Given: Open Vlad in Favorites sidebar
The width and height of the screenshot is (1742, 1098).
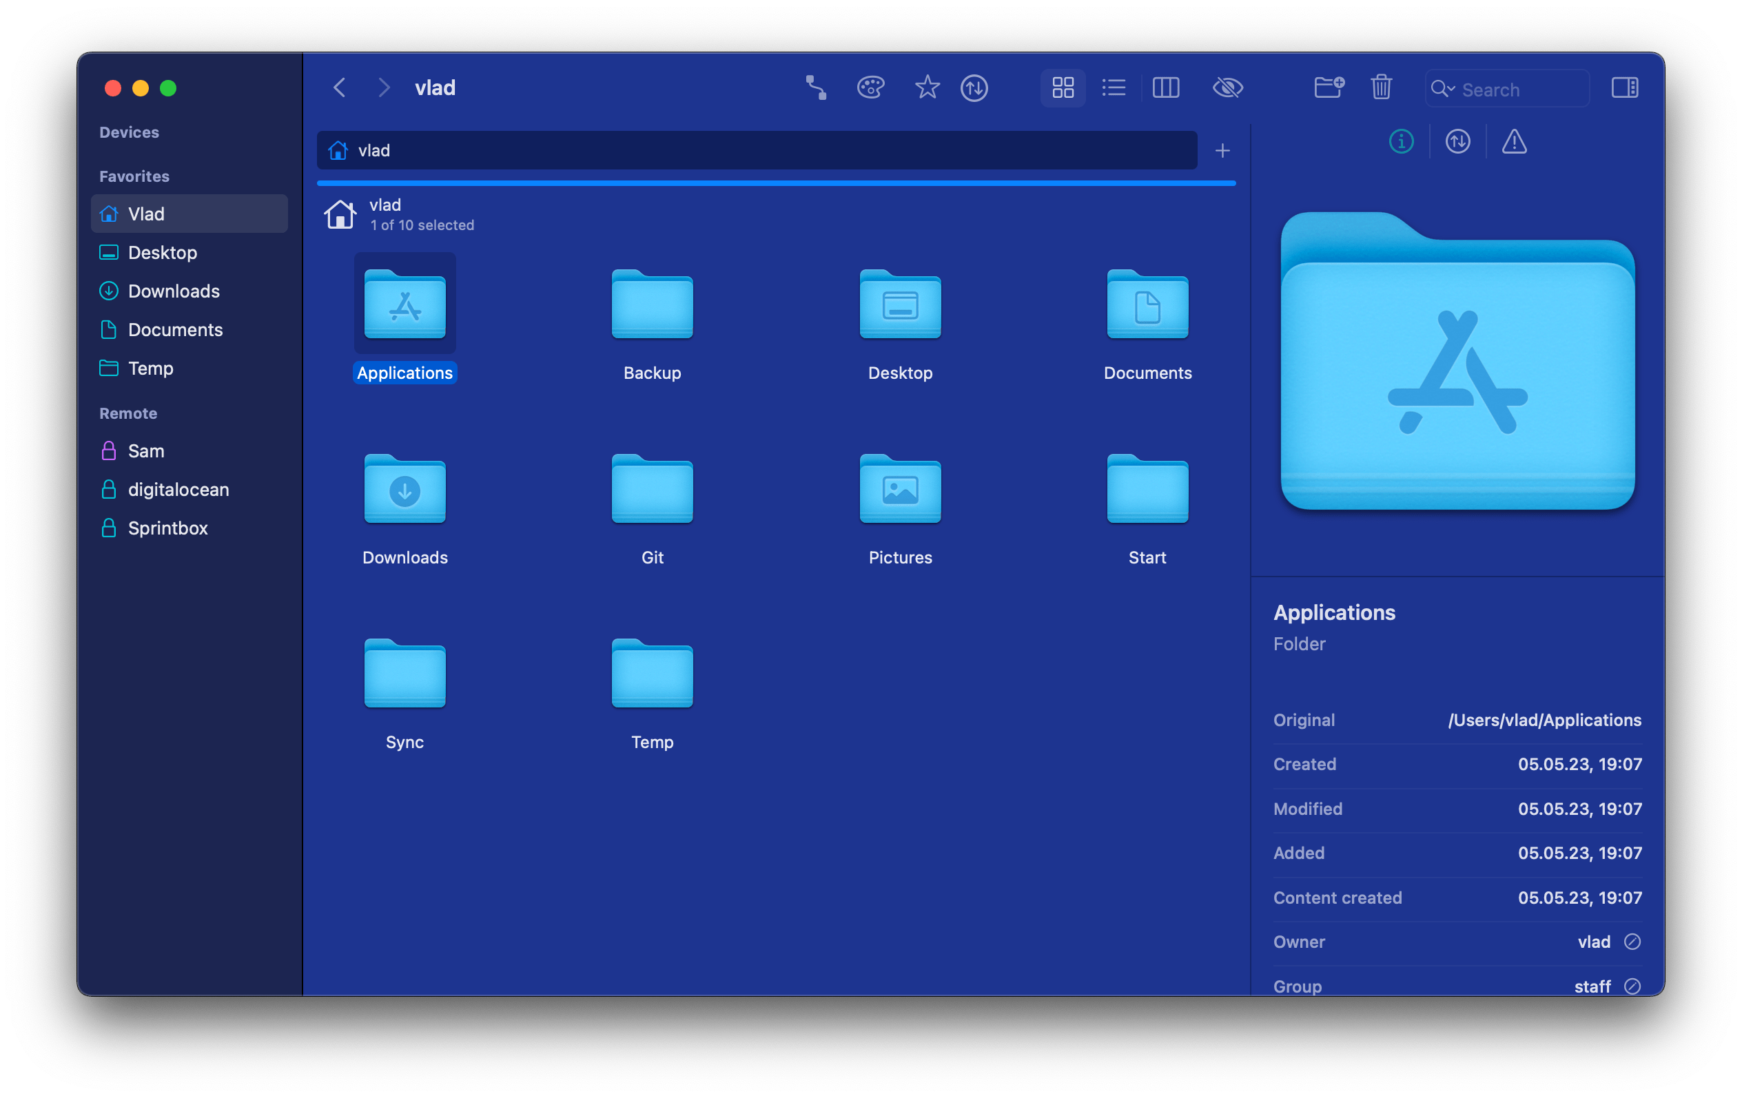Looking at the screenshot, I should pos(189,214).
